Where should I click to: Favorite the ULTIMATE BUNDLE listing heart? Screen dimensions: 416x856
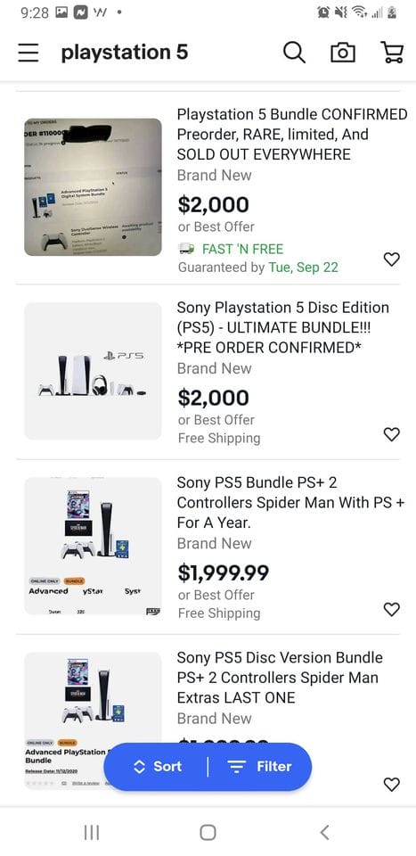391,434
